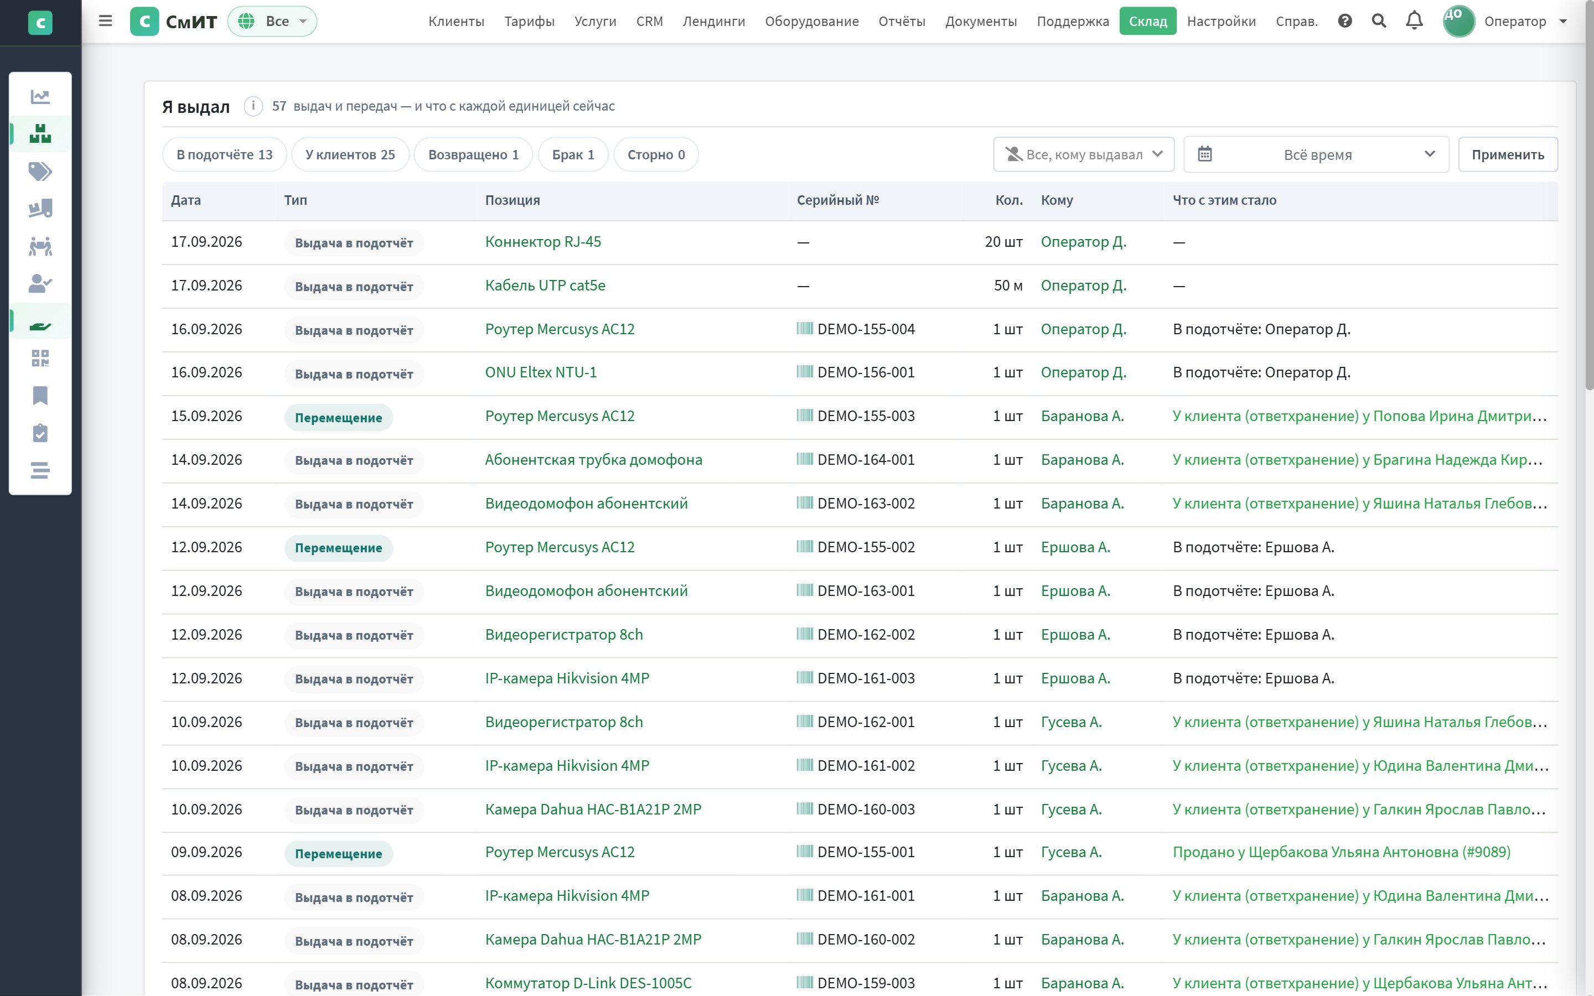Select the stacked boxes warehouse icon
This screenshot has width=1594, height=996.
[40, 134]
